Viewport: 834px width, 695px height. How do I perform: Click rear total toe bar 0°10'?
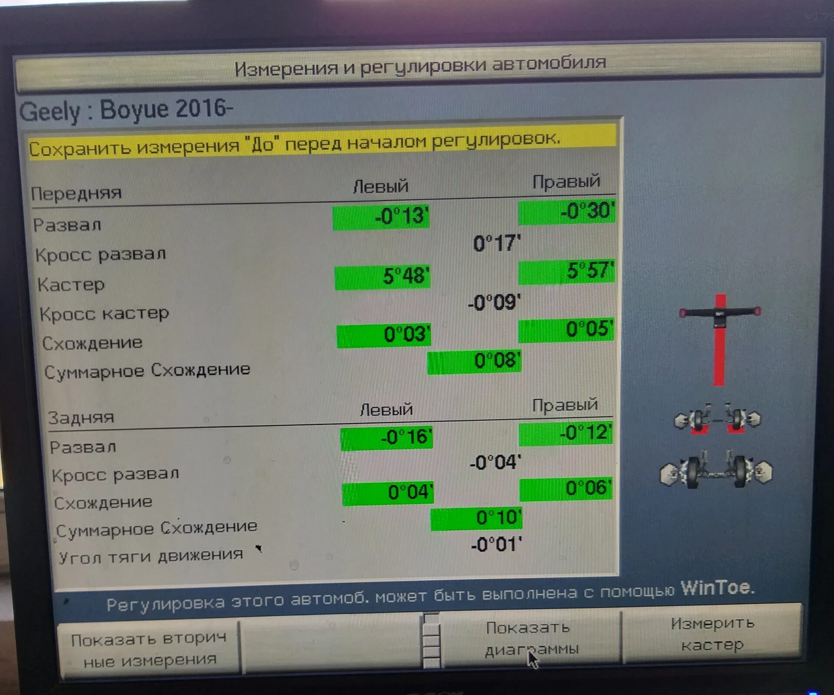pyautogui.click(x=477, y=519)
